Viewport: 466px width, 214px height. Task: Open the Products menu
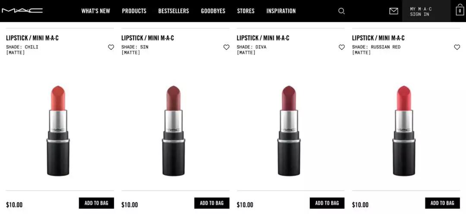[x=134, y=11]
